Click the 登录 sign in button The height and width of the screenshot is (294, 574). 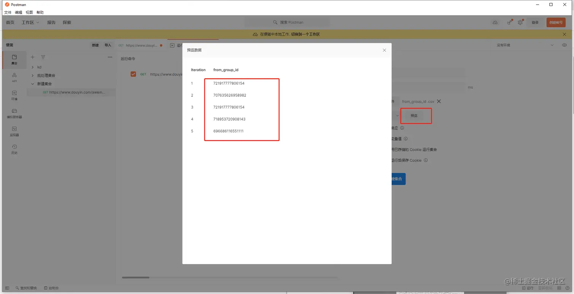coord(535,22)
